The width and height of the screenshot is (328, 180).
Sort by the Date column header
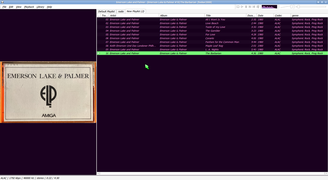pyautogui.click(x=265, y=16)
